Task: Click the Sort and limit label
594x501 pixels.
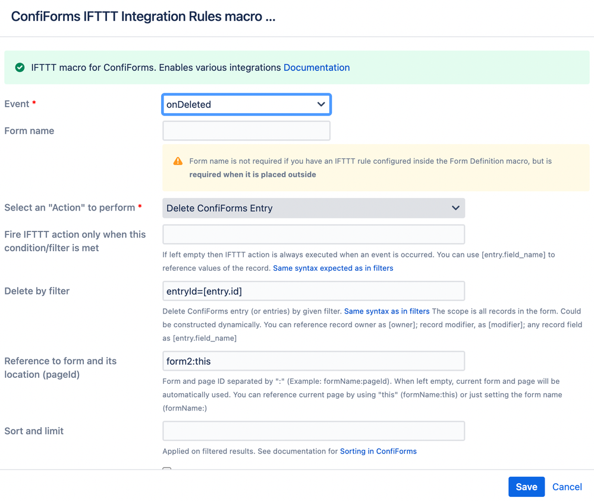Action: coord(34,431)
